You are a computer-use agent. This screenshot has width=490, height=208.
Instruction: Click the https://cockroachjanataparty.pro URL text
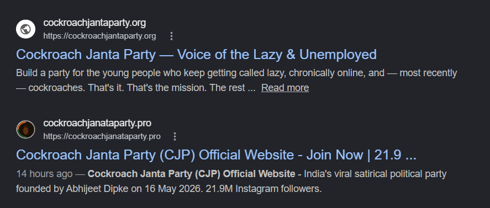102,136
